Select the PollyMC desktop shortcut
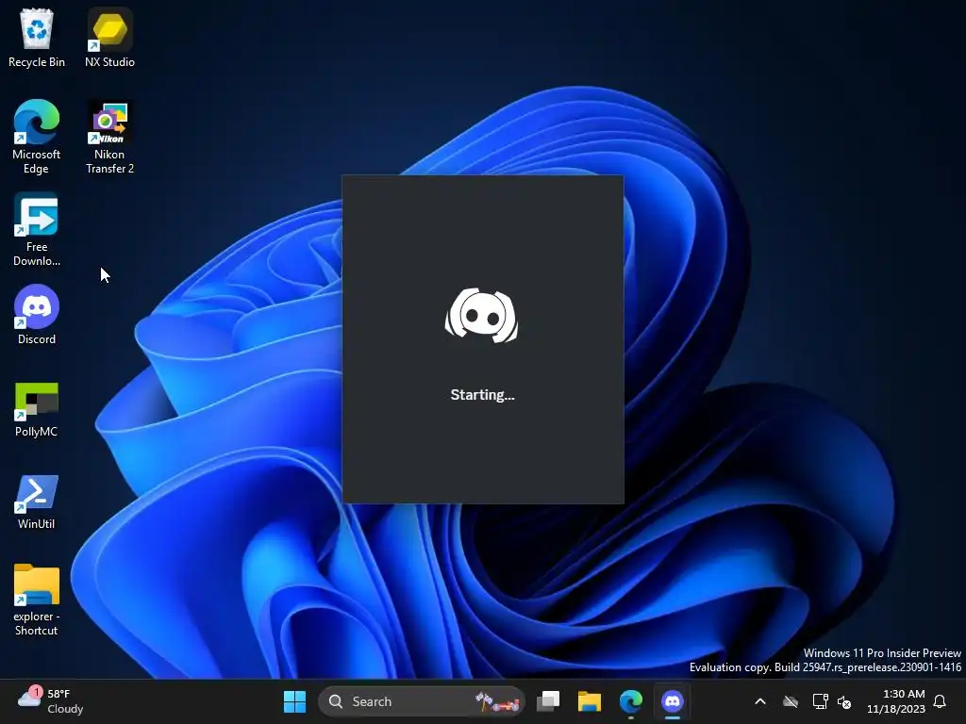Image resolution: width=966 pixels, height=724 pixels. pyautogui.click(x=37, y=409)
